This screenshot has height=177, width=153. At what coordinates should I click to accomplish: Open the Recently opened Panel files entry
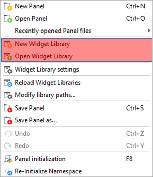coord(76,31)
